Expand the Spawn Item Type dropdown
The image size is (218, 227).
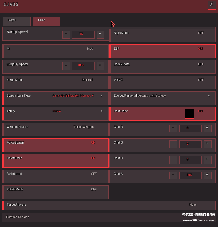click(x=55, y=98)
